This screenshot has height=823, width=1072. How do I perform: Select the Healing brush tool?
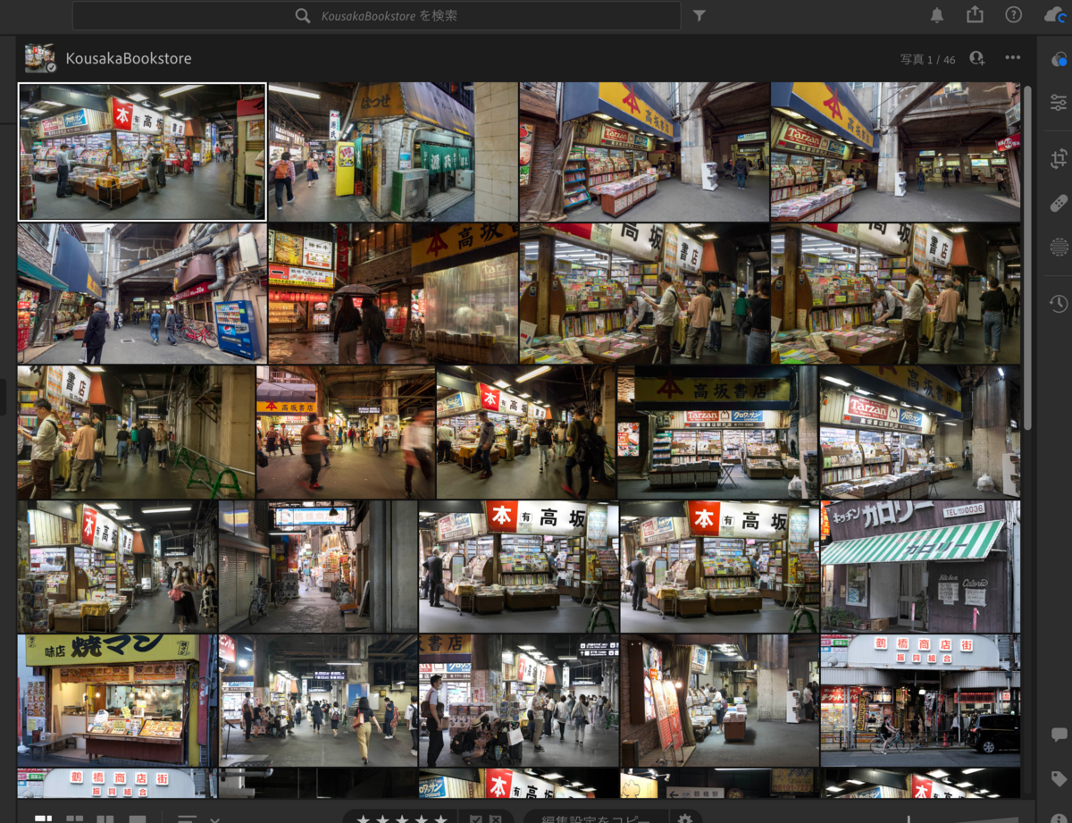pyautogui.click(x=1059, y=204)
